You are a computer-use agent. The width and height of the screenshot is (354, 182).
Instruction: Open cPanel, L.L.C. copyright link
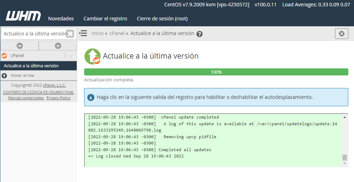(55, 85)
